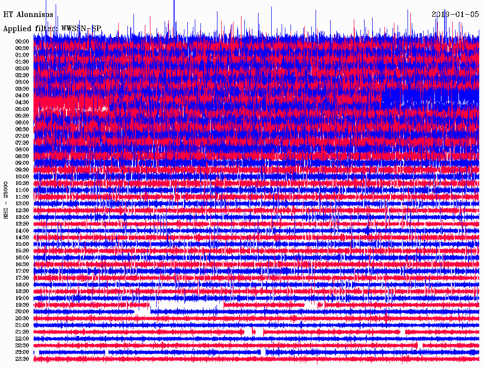Click the 19:00 time marker
Image resolution: width=483 pixels, height=368 pixels.
[x=22, y=298]
